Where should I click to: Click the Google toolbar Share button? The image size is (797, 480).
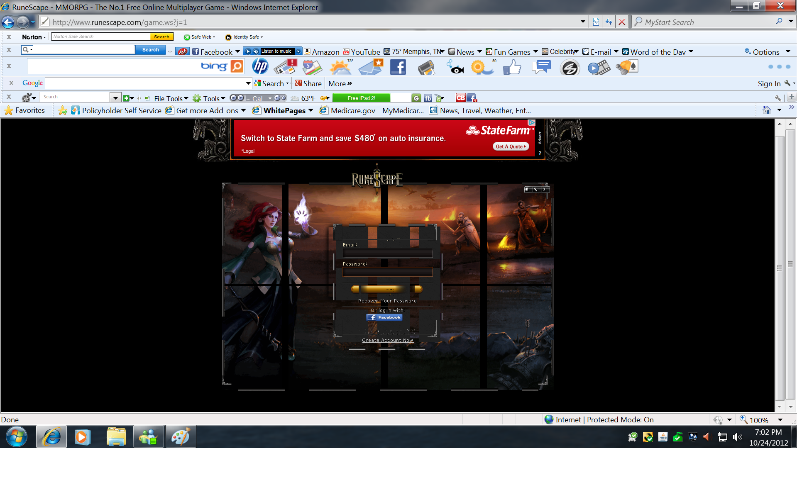coord(308,83)
